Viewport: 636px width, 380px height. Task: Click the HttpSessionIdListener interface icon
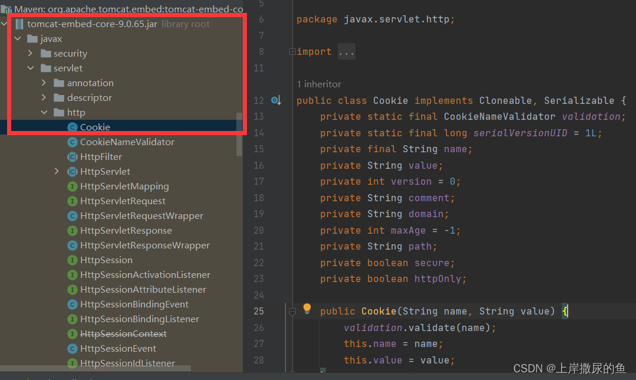click(72, 363)
